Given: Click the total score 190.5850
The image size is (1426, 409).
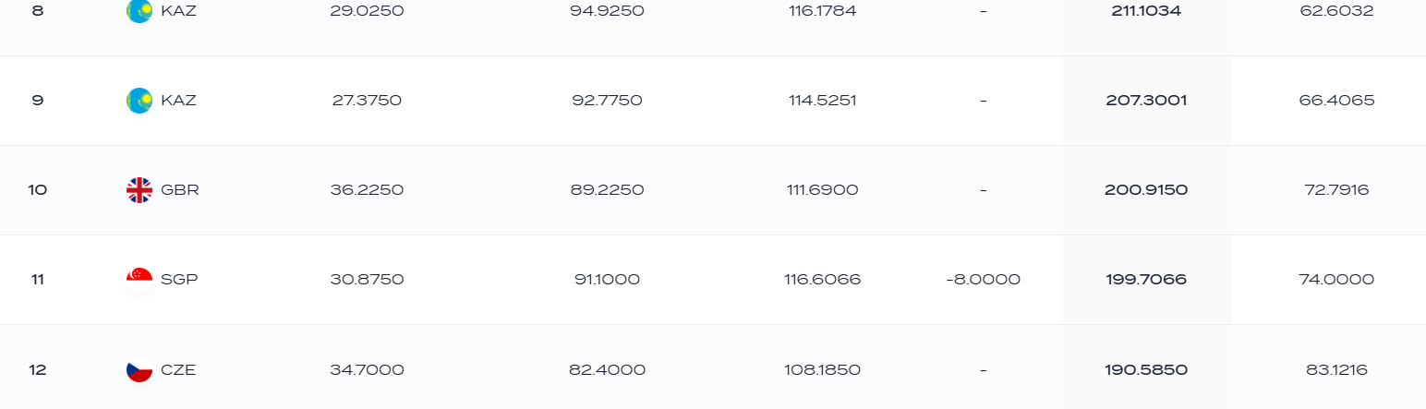Looking at the screenshot, I should click(x=1146, y=370).
